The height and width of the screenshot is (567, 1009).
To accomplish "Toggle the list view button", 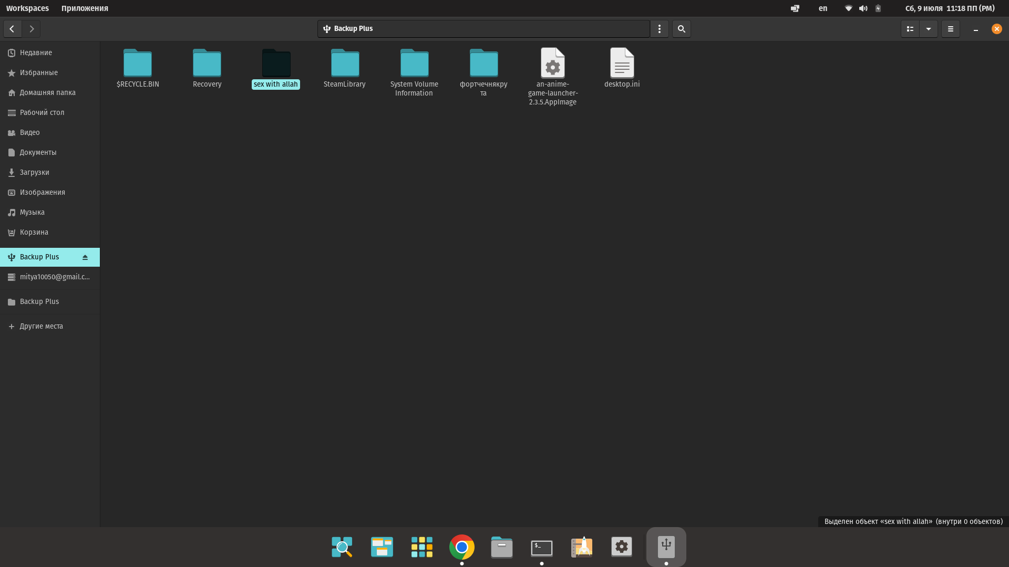I will (910, 29).
